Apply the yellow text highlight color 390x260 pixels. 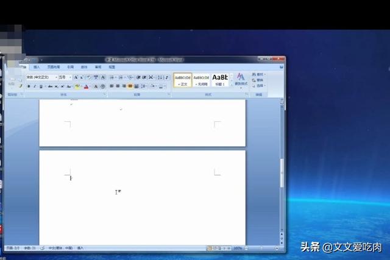coord(77,86)
